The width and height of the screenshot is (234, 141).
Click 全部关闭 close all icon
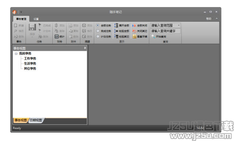[x=134, y=25]
